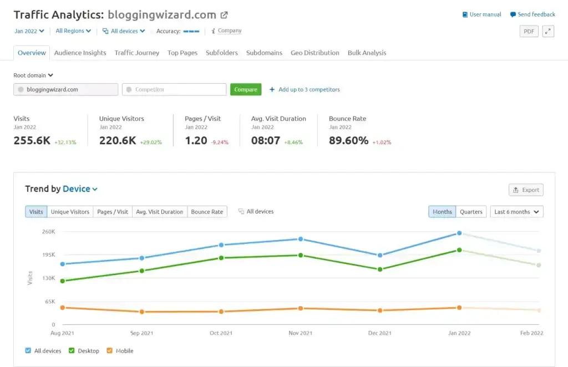
Task: Open fullscreen view with expand arrows icon
Action: (547, 32)
